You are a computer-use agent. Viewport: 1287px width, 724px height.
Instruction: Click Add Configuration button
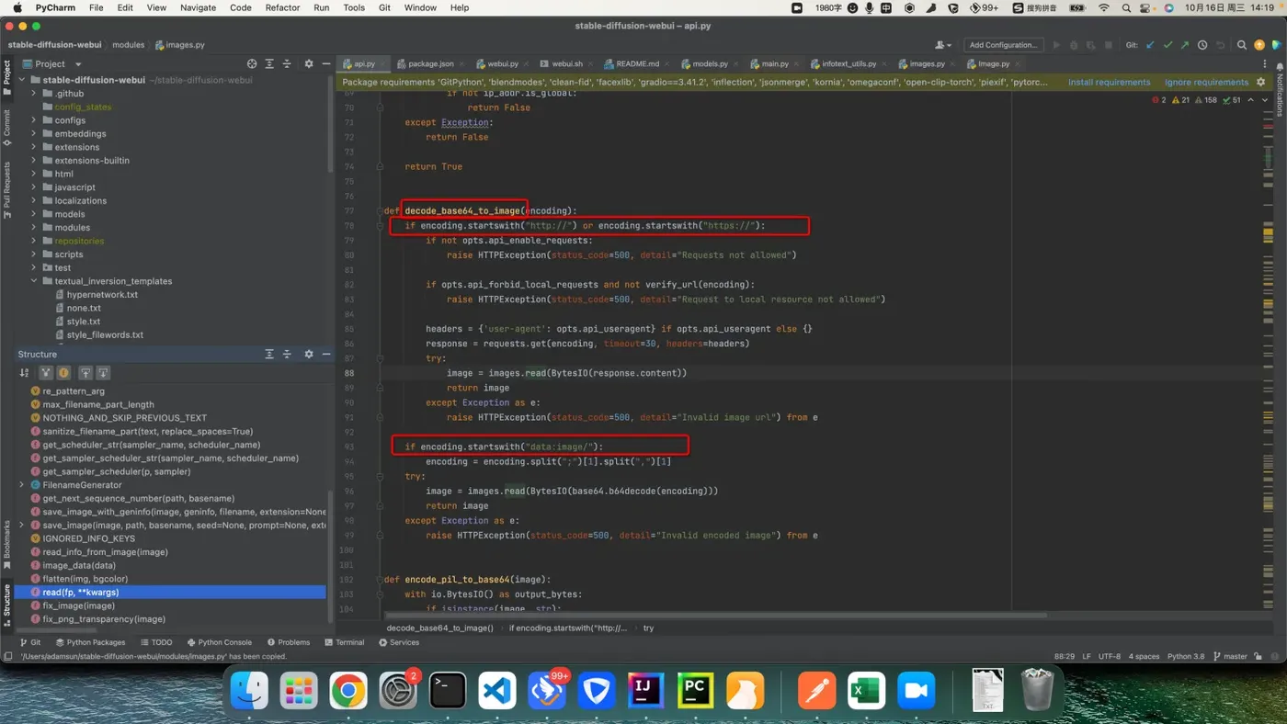coord(1003,44)
